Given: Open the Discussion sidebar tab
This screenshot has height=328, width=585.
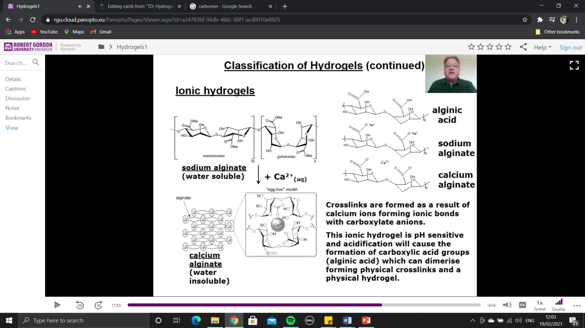Looking at the screenshot, I should (18, 98).
